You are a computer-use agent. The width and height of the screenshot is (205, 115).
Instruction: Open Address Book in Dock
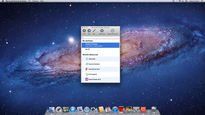point(101,110)
